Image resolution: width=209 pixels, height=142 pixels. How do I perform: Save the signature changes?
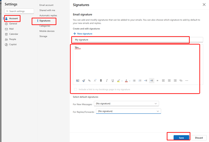181,138
